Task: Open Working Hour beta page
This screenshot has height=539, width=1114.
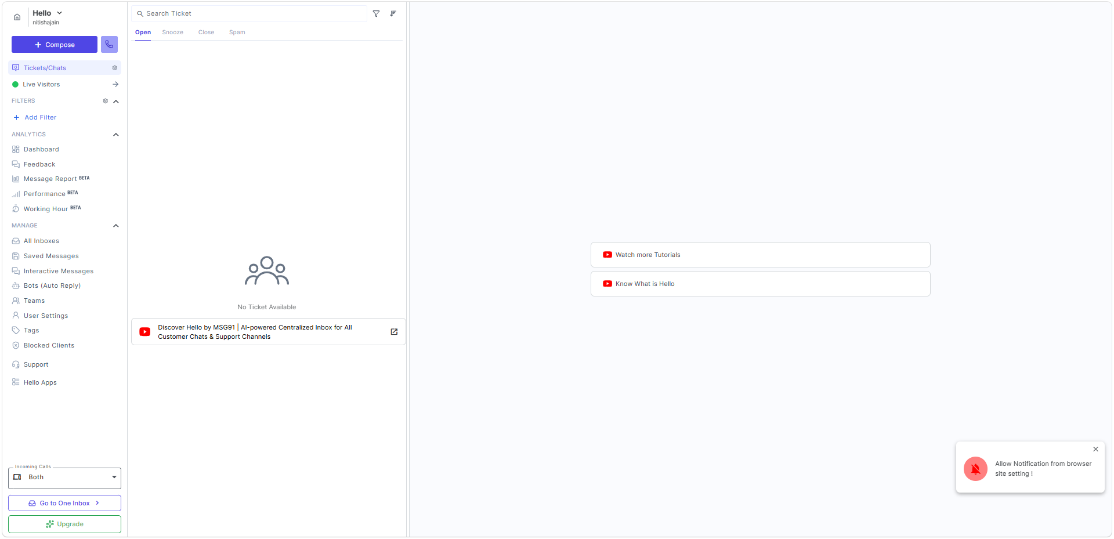Action: click(46, 209)
